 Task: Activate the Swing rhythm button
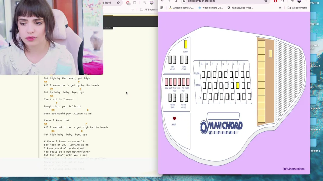coord(187,82)
